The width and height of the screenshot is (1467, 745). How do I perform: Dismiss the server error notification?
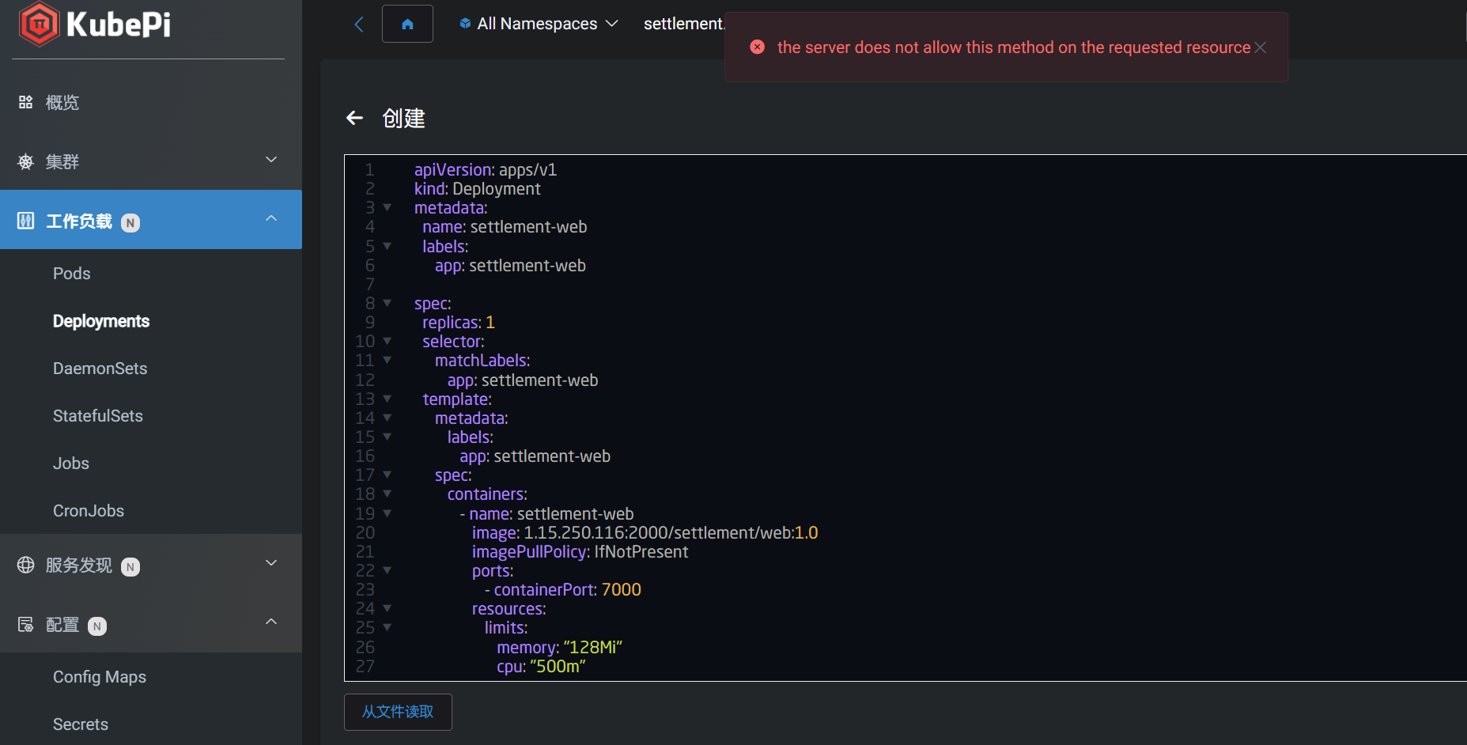(x=1260, y=47)
